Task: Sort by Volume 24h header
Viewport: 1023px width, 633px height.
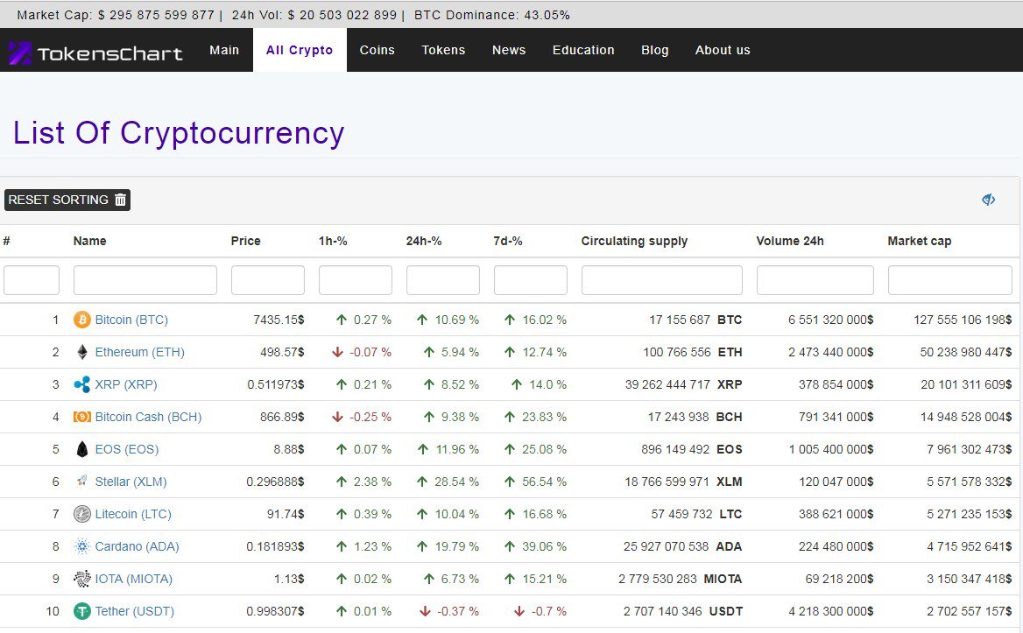Action: click(790, 241)
